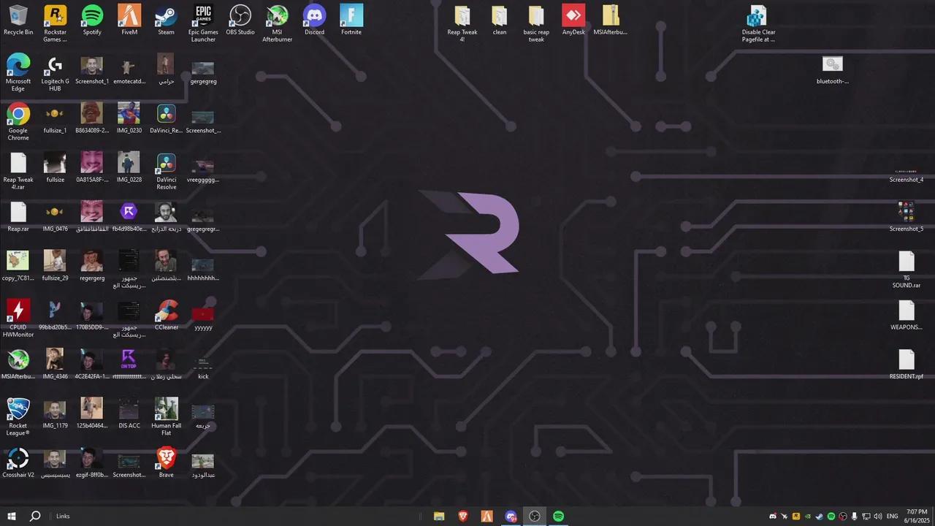935x526 pixels.
Task: Click the NVIDIA tray icon
Action: click(808, 517)
